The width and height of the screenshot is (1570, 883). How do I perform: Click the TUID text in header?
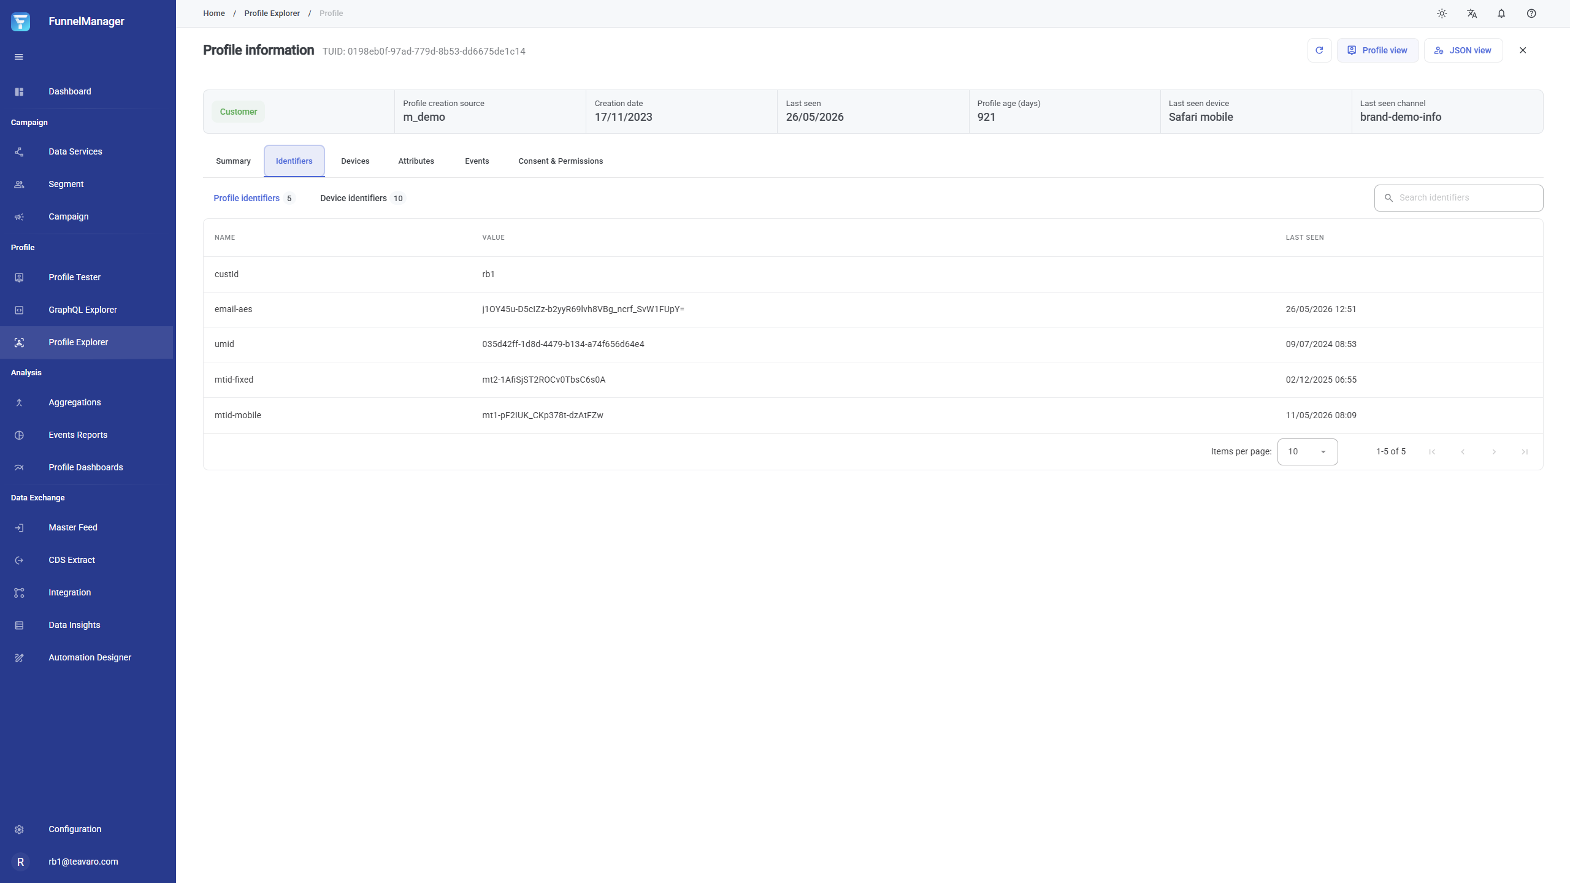tap(424, 52)
